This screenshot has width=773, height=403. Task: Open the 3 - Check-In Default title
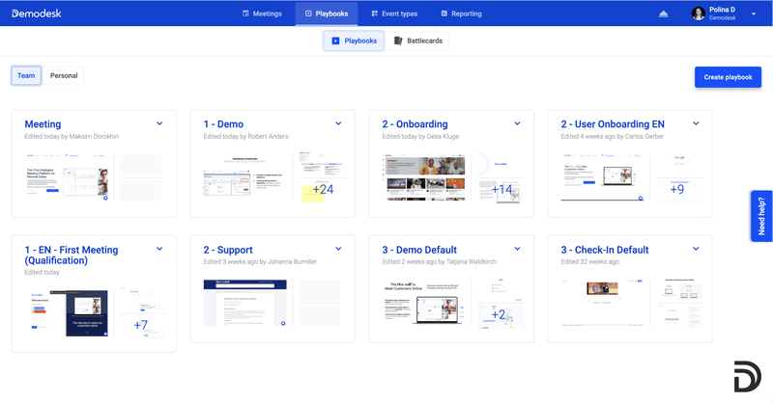[605, 250]
